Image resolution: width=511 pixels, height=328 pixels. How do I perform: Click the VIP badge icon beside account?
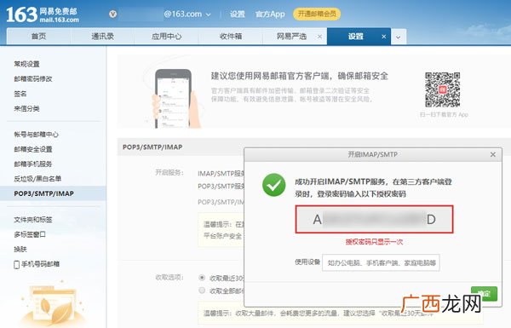(112, 14)
